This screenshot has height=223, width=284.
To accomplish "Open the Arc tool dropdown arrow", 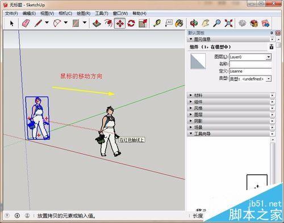I will tap(66, 23).
